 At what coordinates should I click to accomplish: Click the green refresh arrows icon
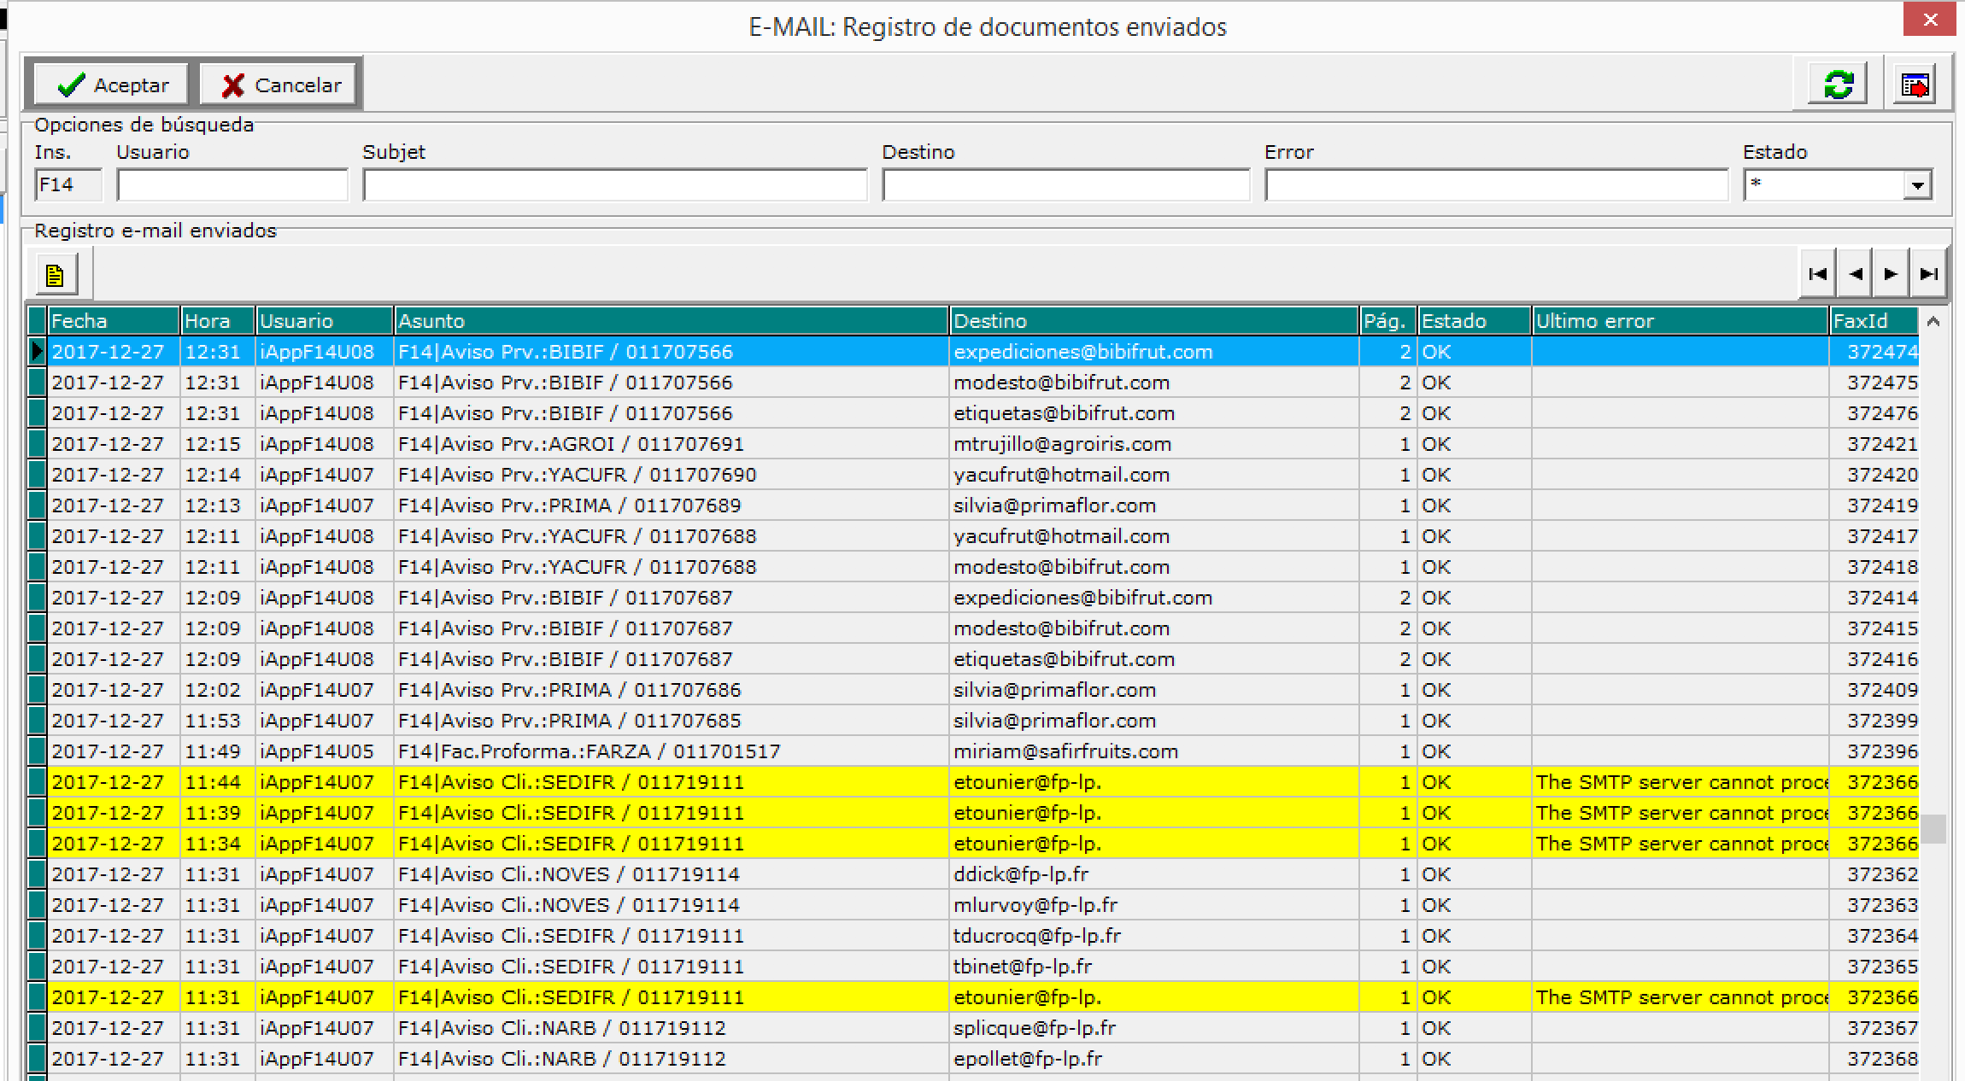click(x=1838, y=85)
